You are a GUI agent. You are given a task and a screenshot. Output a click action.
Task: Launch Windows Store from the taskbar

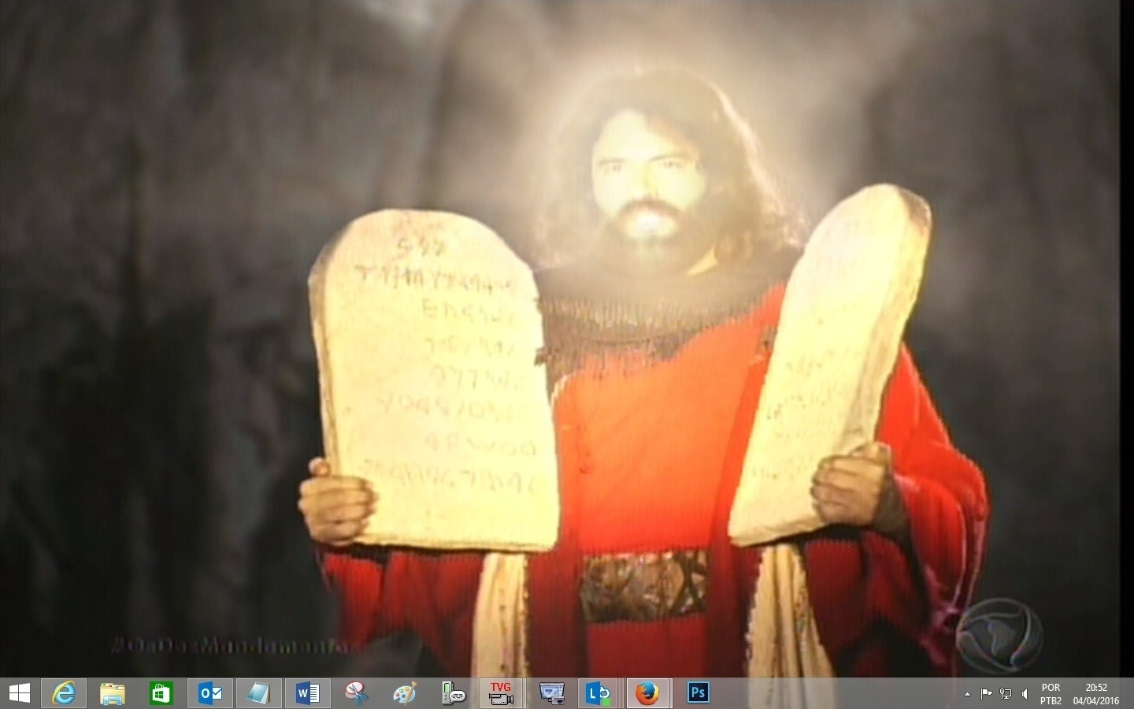coord(161,693)
